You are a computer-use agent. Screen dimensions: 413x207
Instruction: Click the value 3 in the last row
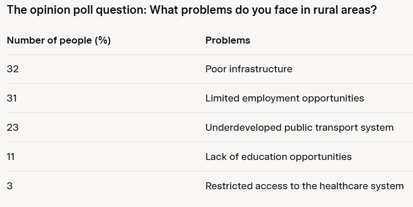coord(10,186)
